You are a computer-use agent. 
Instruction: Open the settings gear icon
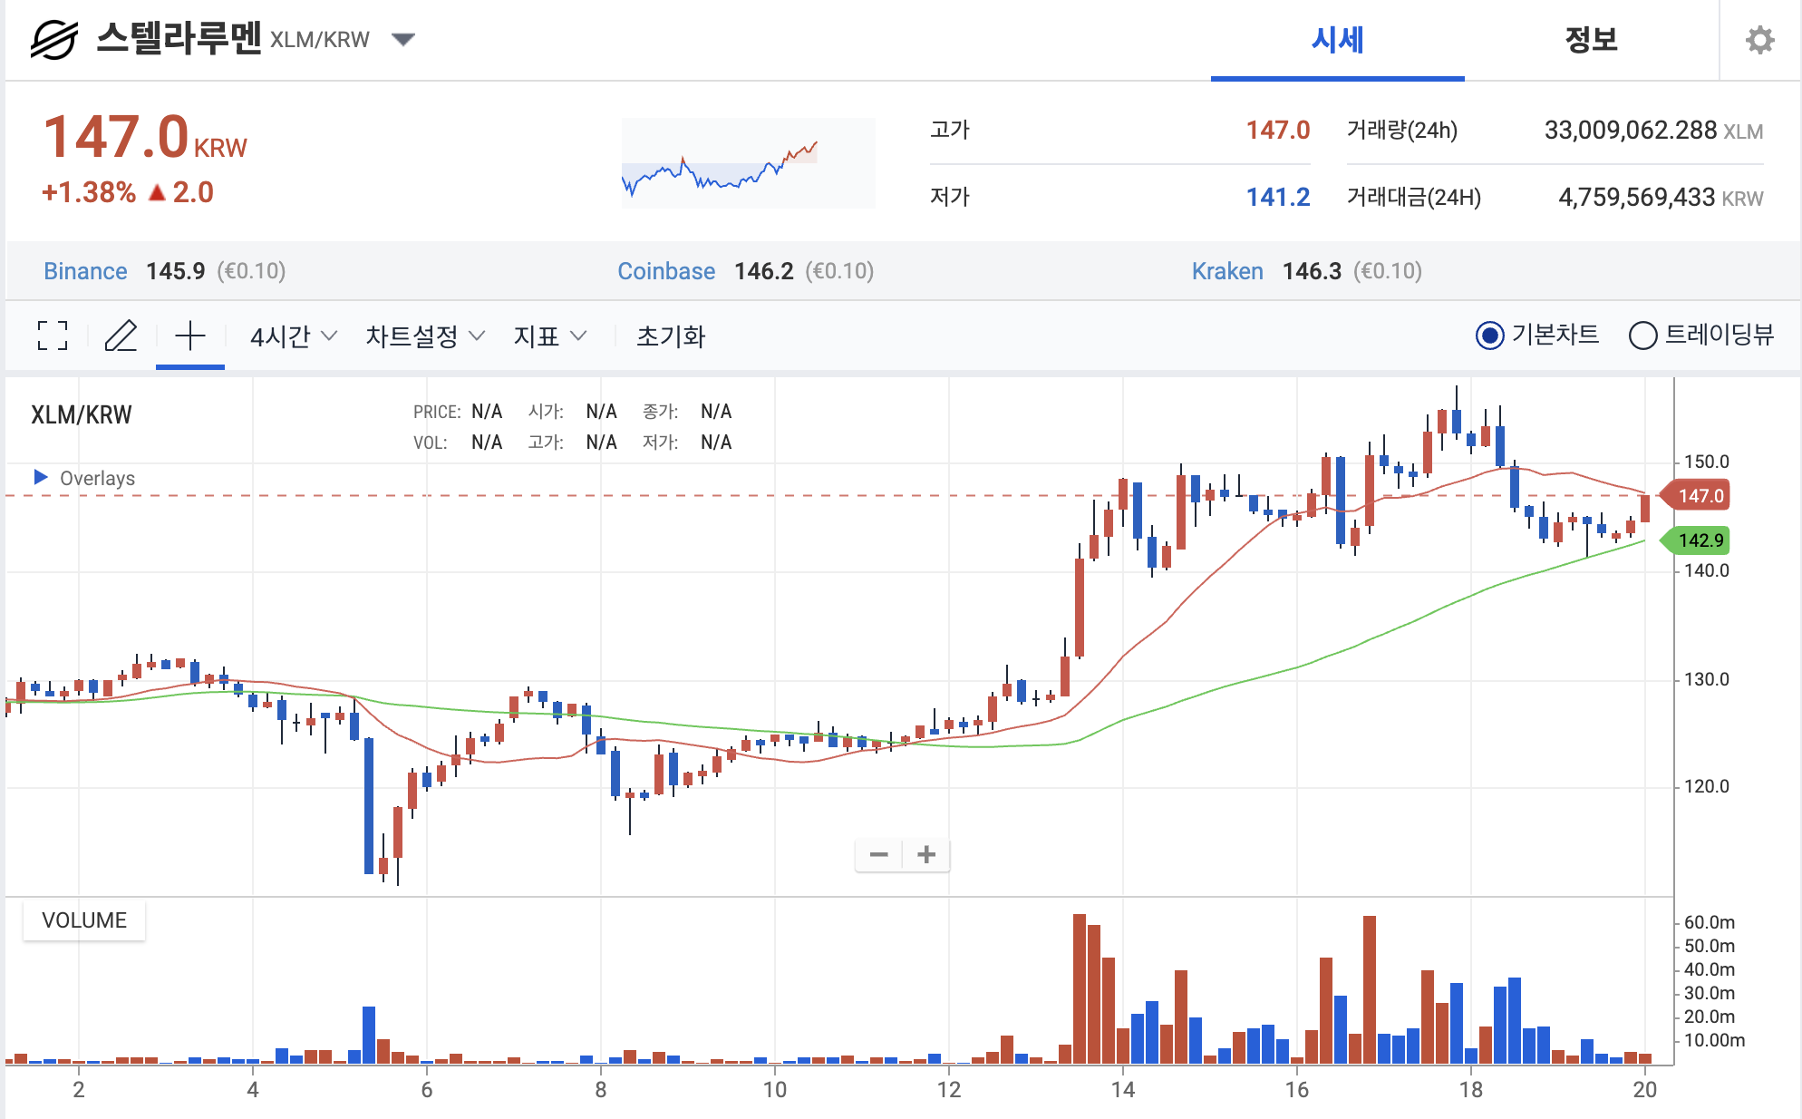pos(1759,40)
